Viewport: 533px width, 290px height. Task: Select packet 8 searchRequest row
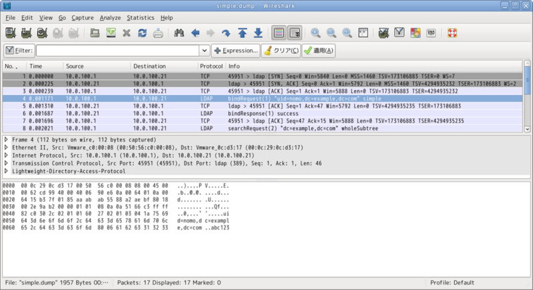pyautogui.click(x=263, y=128)
